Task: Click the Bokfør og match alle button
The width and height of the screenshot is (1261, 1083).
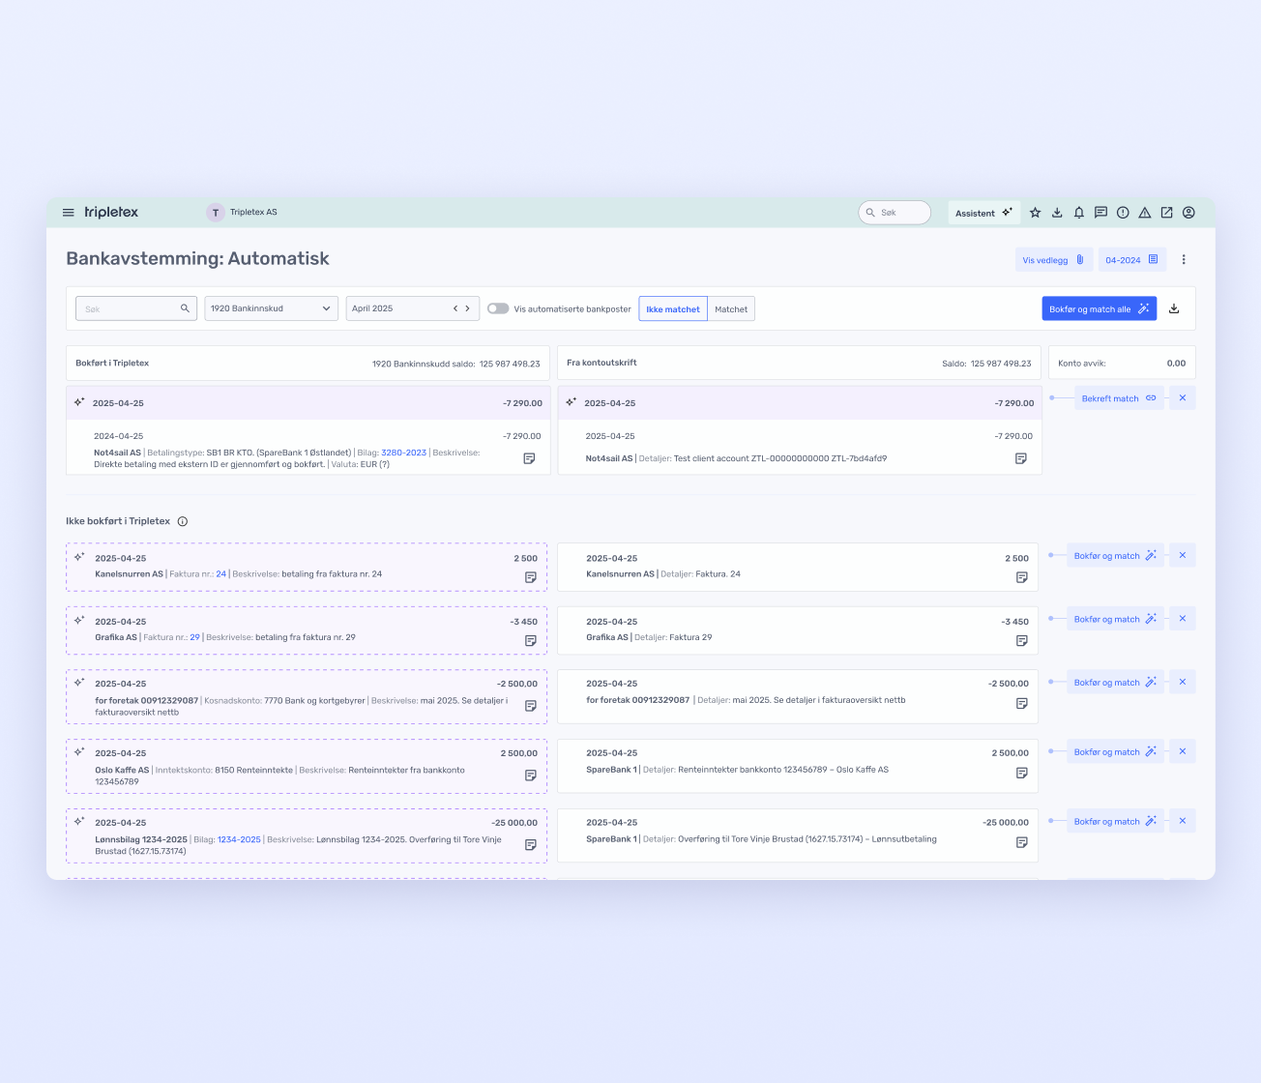Action: point(1099,309)
